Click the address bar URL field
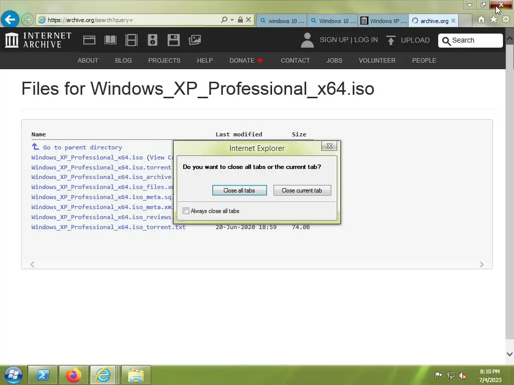Screen dimensions: 514x385 point(131,20)
